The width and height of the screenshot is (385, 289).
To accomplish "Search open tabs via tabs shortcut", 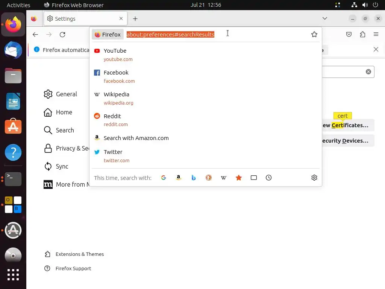I will point(254,178).
